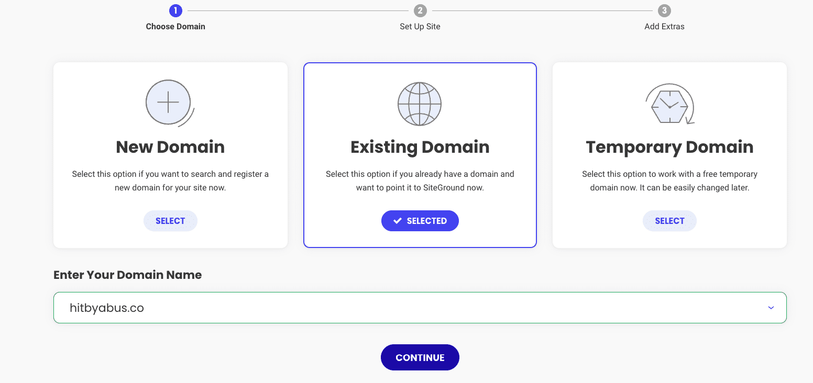Screen dimensions: 813x383
Task: Click the step 1 circle indicator
Action: [175, 10]
